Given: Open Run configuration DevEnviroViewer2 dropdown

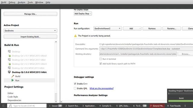Looking at the screenshot, I should [107, 28].
